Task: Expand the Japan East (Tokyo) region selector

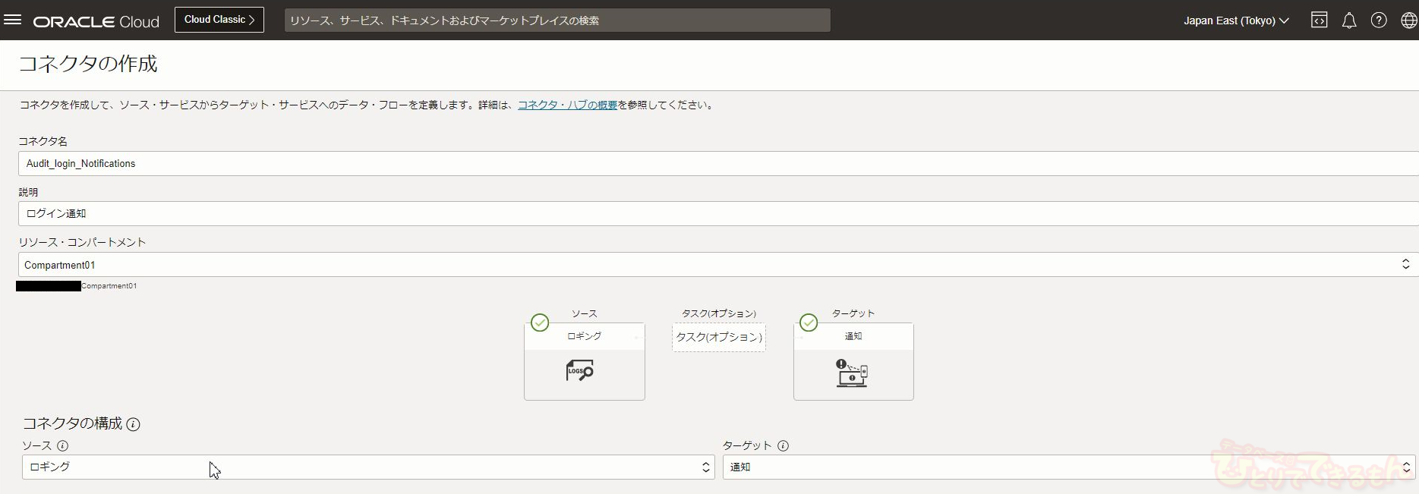Action: 1235,20
